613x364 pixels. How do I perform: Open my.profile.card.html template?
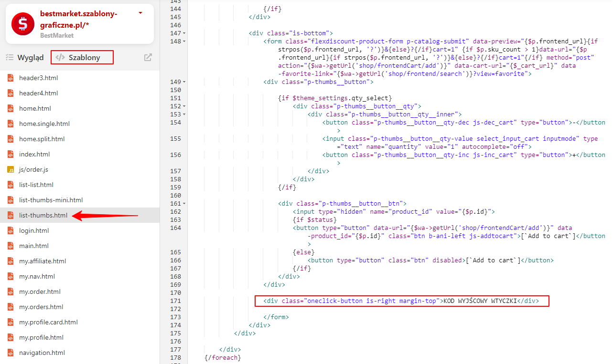point(49,322)
